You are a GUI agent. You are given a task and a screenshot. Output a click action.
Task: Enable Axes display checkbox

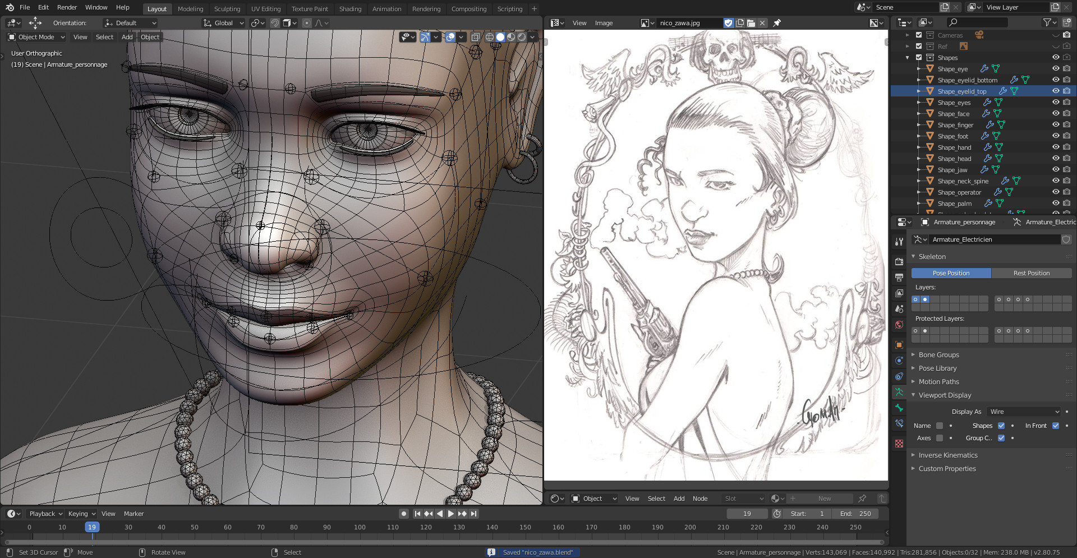[x=940, y=438]
